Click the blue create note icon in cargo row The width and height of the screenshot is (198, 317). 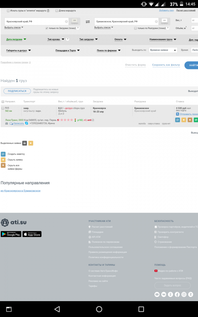click(x=177, y=120)
